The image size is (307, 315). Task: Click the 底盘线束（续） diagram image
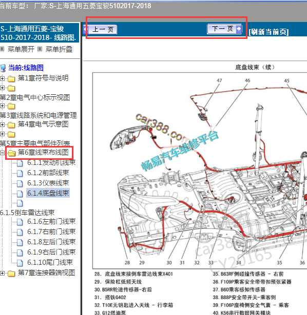(x=200, y=171)
